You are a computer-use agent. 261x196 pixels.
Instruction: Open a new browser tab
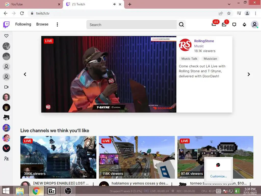click(x=130, y=4)
